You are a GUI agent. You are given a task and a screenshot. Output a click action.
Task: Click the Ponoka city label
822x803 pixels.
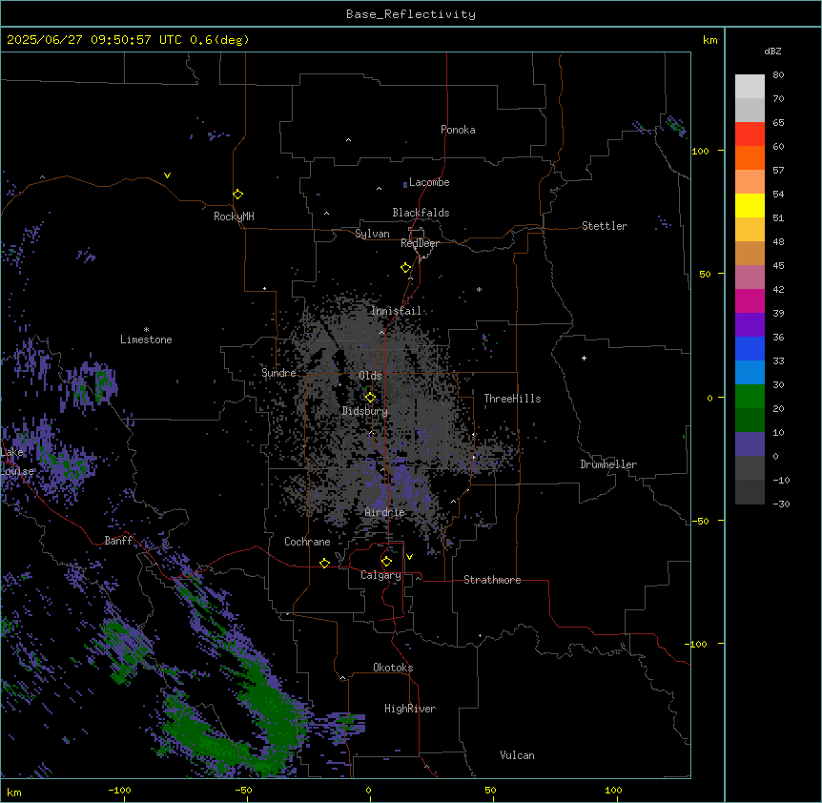click(x=458, y=130)
